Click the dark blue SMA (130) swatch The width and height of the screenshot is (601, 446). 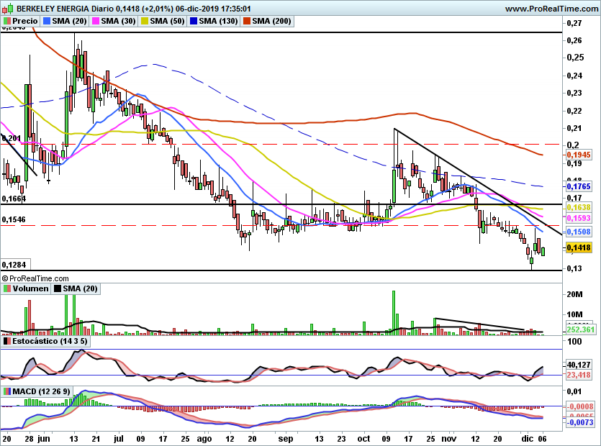(194, 21)
